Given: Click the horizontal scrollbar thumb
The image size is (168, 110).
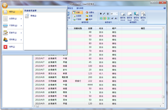Looking at the screenshot, I should (x=37, y=106).
